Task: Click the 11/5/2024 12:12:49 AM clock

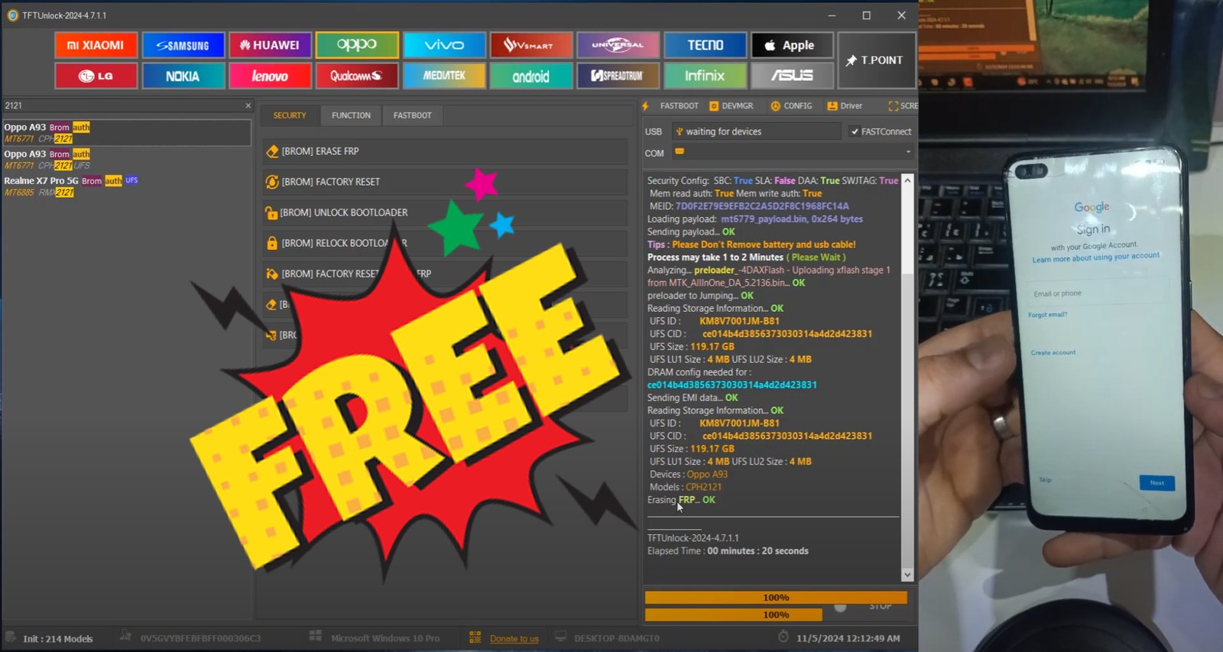Action: click(x=848, y=638)
